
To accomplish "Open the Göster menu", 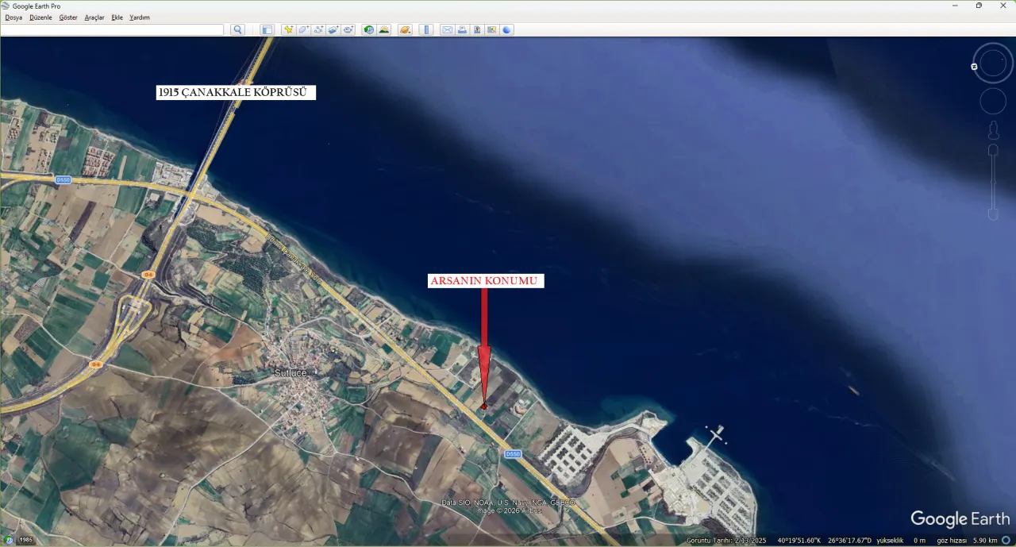I will 68,17.
